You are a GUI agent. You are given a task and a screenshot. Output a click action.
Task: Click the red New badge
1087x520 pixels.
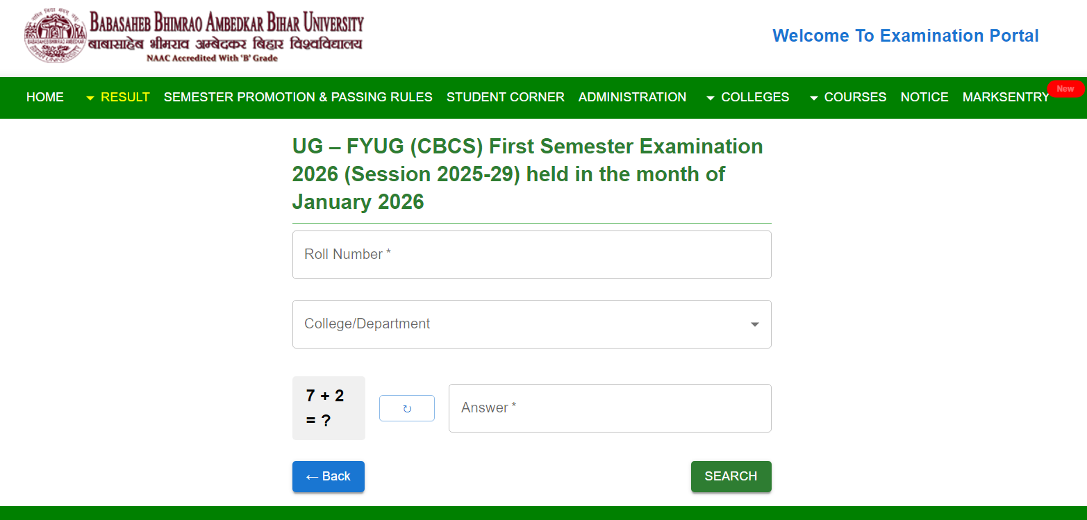(1065, 89)
